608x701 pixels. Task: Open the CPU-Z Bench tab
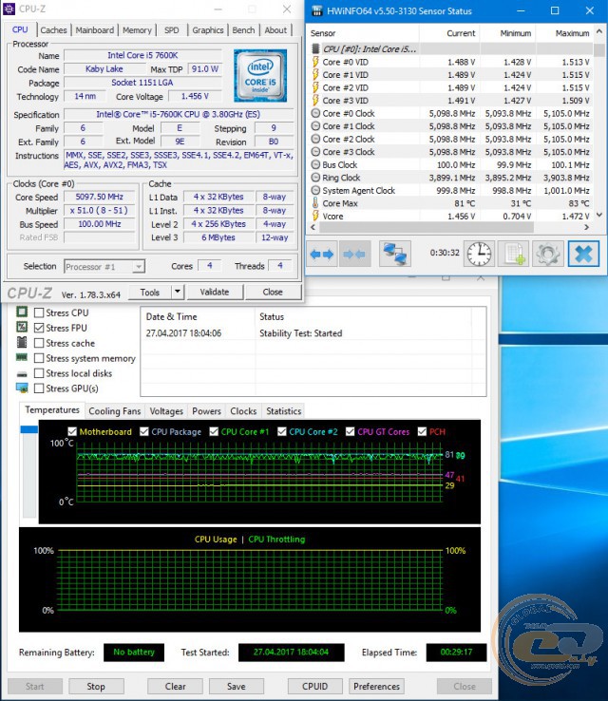click(x=243, y=30)
